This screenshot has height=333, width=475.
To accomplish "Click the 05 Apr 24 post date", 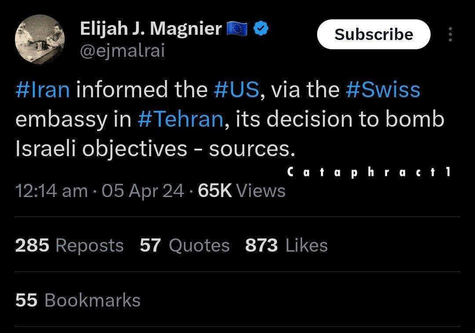I will pos(142,191).
